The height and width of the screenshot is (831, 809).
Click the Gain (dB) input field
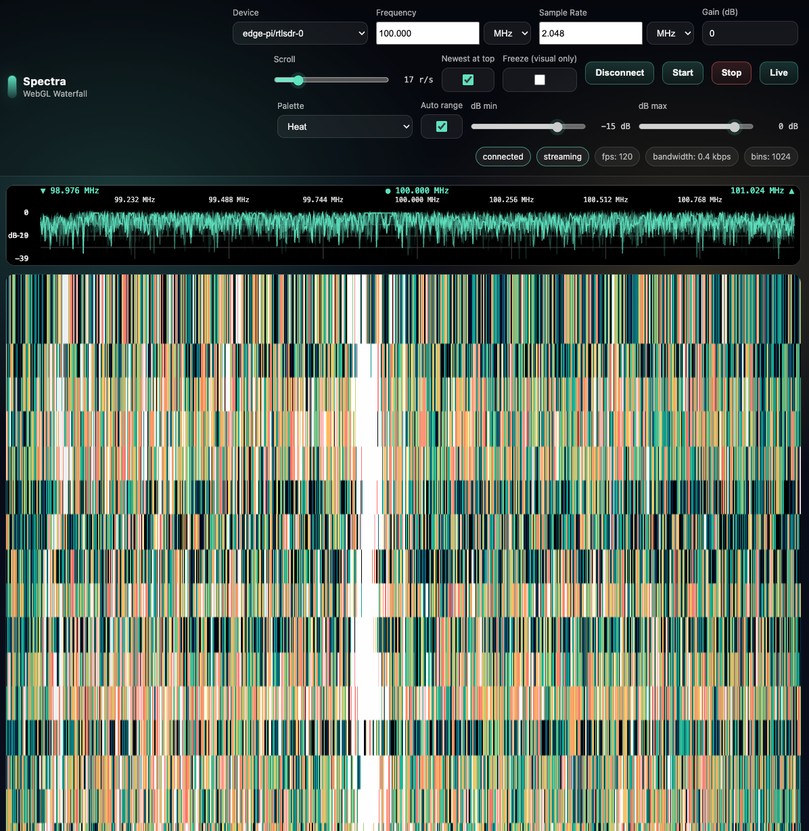pyautogui.click(x=749, y=33)
